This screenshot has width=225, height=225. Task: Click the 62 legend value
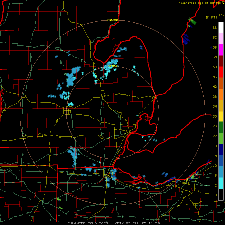[x=215, y=37]
